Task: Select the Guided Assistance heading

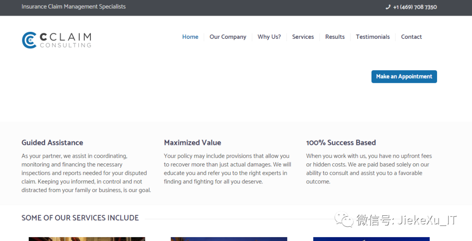Action: click(x=52, y=143)
